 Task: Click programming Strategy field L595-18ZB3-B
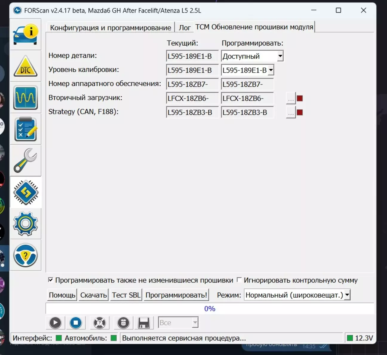[x=247, y=112]
